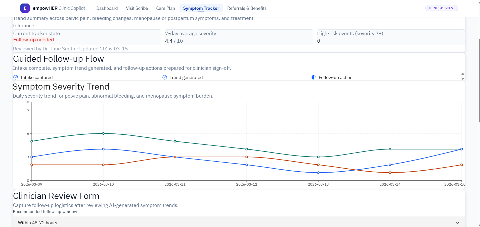Click the half-filled Follow-up action step icon
The image size is (480, 227).
[314, 77]
